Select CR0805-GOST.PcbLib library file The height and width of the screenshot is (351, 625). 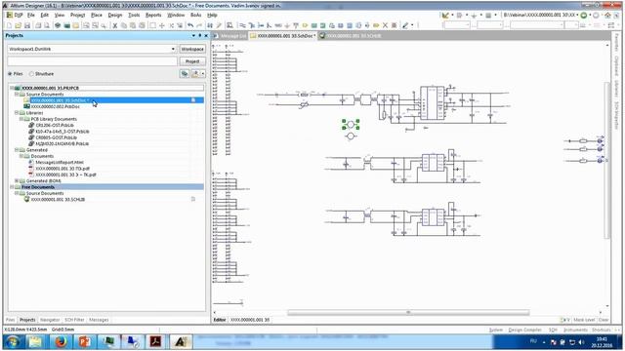[57, 137]
